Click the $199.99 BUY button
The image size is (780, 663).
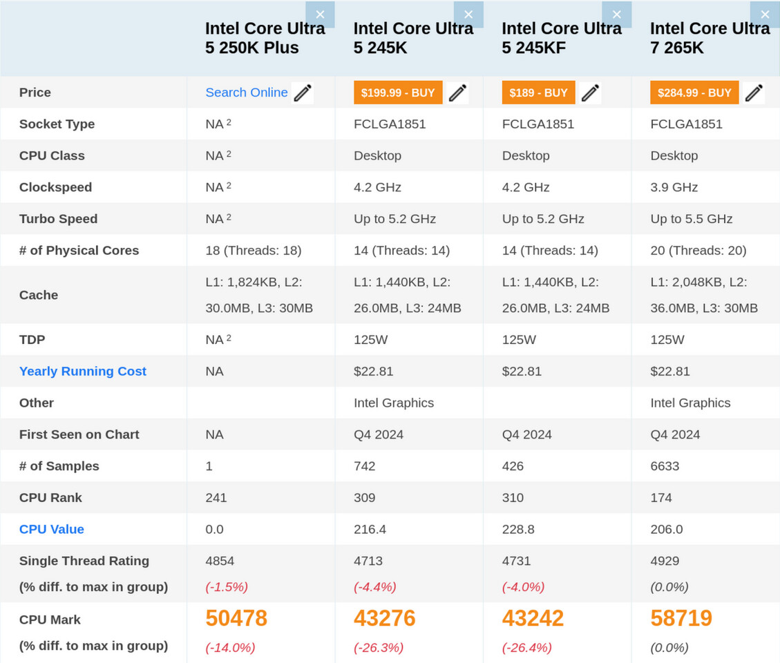click(x=397, y=93)
